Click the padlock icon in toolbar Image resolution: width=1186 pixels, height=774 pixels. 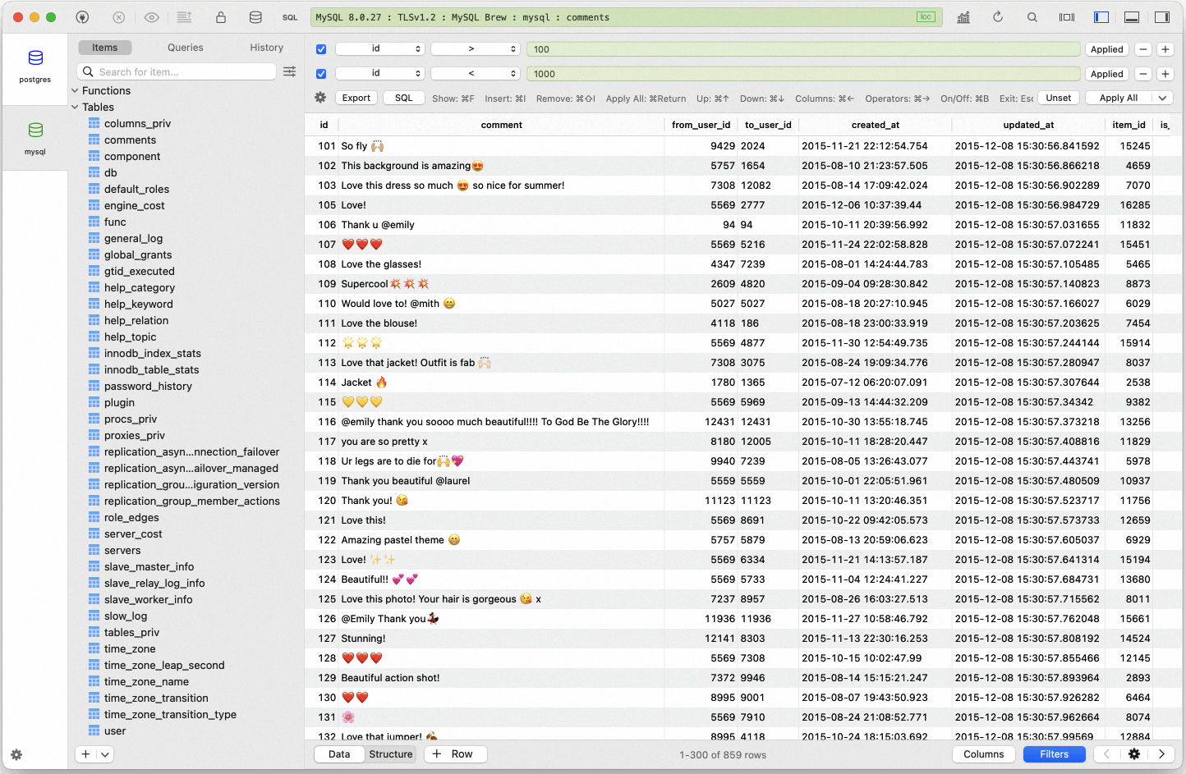tap(221, 17)
